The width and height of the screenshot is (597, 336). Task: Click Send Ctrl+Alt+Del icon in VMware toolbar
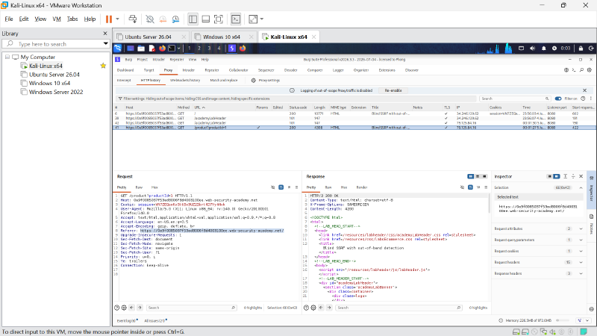(133, 19)
